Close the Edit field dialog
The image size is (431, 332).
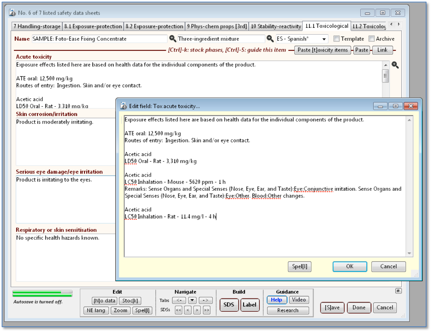coord(411,106)
